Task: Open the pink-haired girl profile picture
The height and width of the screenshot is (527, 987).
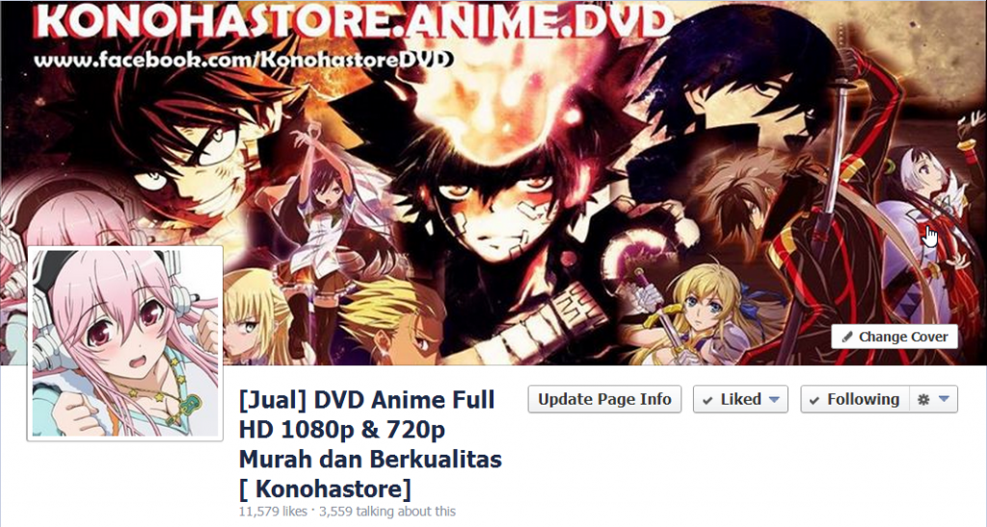Action: point(124,343)
